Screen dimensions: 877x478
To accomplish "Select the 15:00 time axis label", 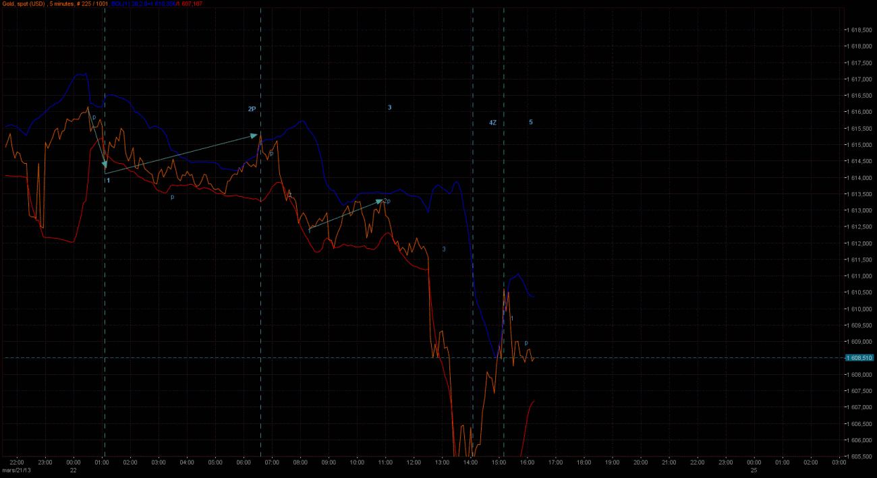I will [x=499, y=463].
